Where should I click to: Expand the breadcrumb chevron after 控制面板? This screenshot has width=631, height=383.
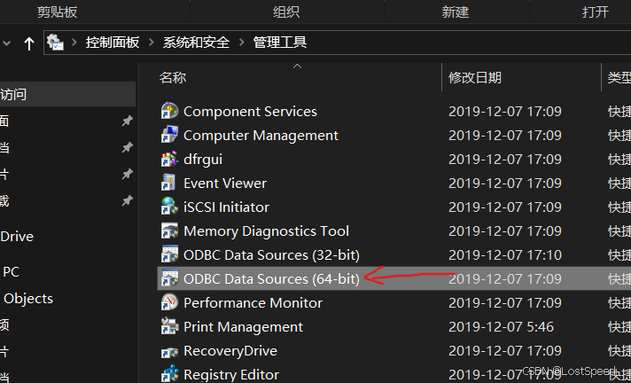(154, 43)
